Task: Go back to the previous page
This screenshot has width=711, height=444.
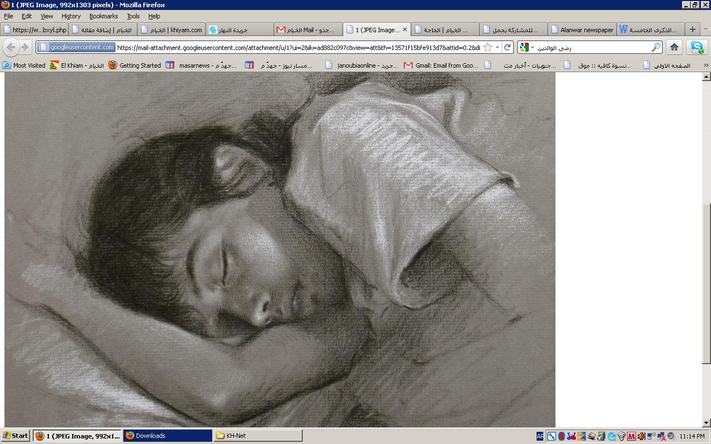Action: click(11, 48)
